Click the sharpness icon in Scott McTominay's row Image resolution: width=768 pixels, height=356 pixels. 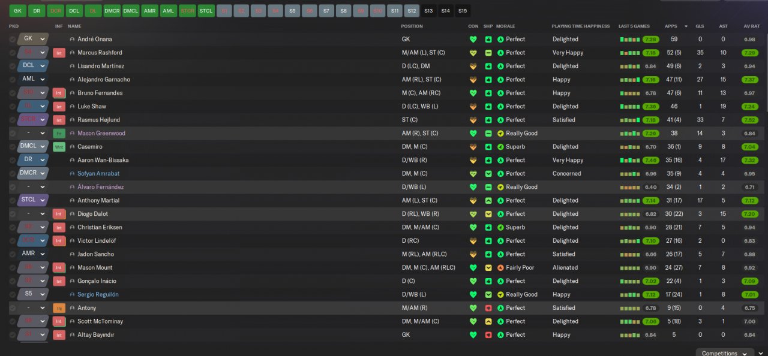coord(488,321)
